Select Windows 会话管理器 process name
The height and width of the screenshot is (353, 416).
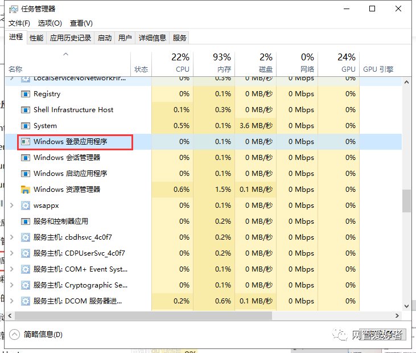[67, 158]
